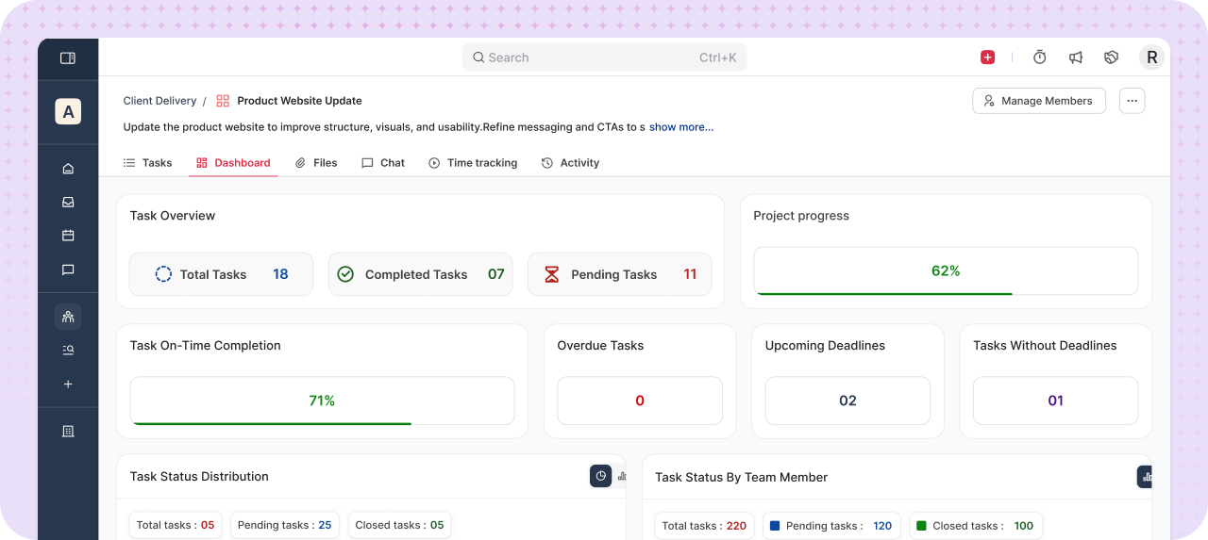The height and width of the screenshot is (540, 1208).
Task: Click the Manage Members button
Action: pos(1038,101)
